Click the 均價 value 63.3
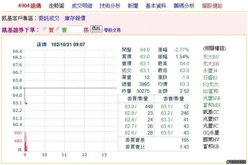The height and width of the screenshot is (165, 248). (x=184, y=84)
